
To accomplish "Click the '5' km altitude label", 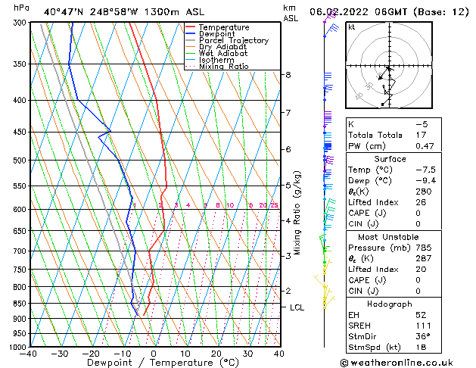I will click(x=288, y=186).
